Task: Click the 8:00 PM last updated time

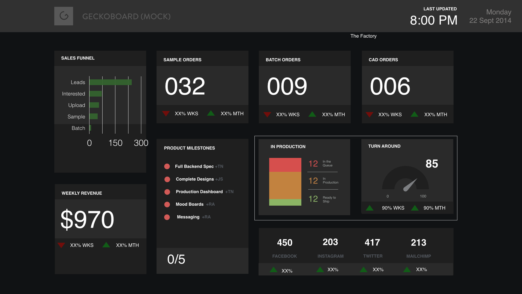Action: 434,20
